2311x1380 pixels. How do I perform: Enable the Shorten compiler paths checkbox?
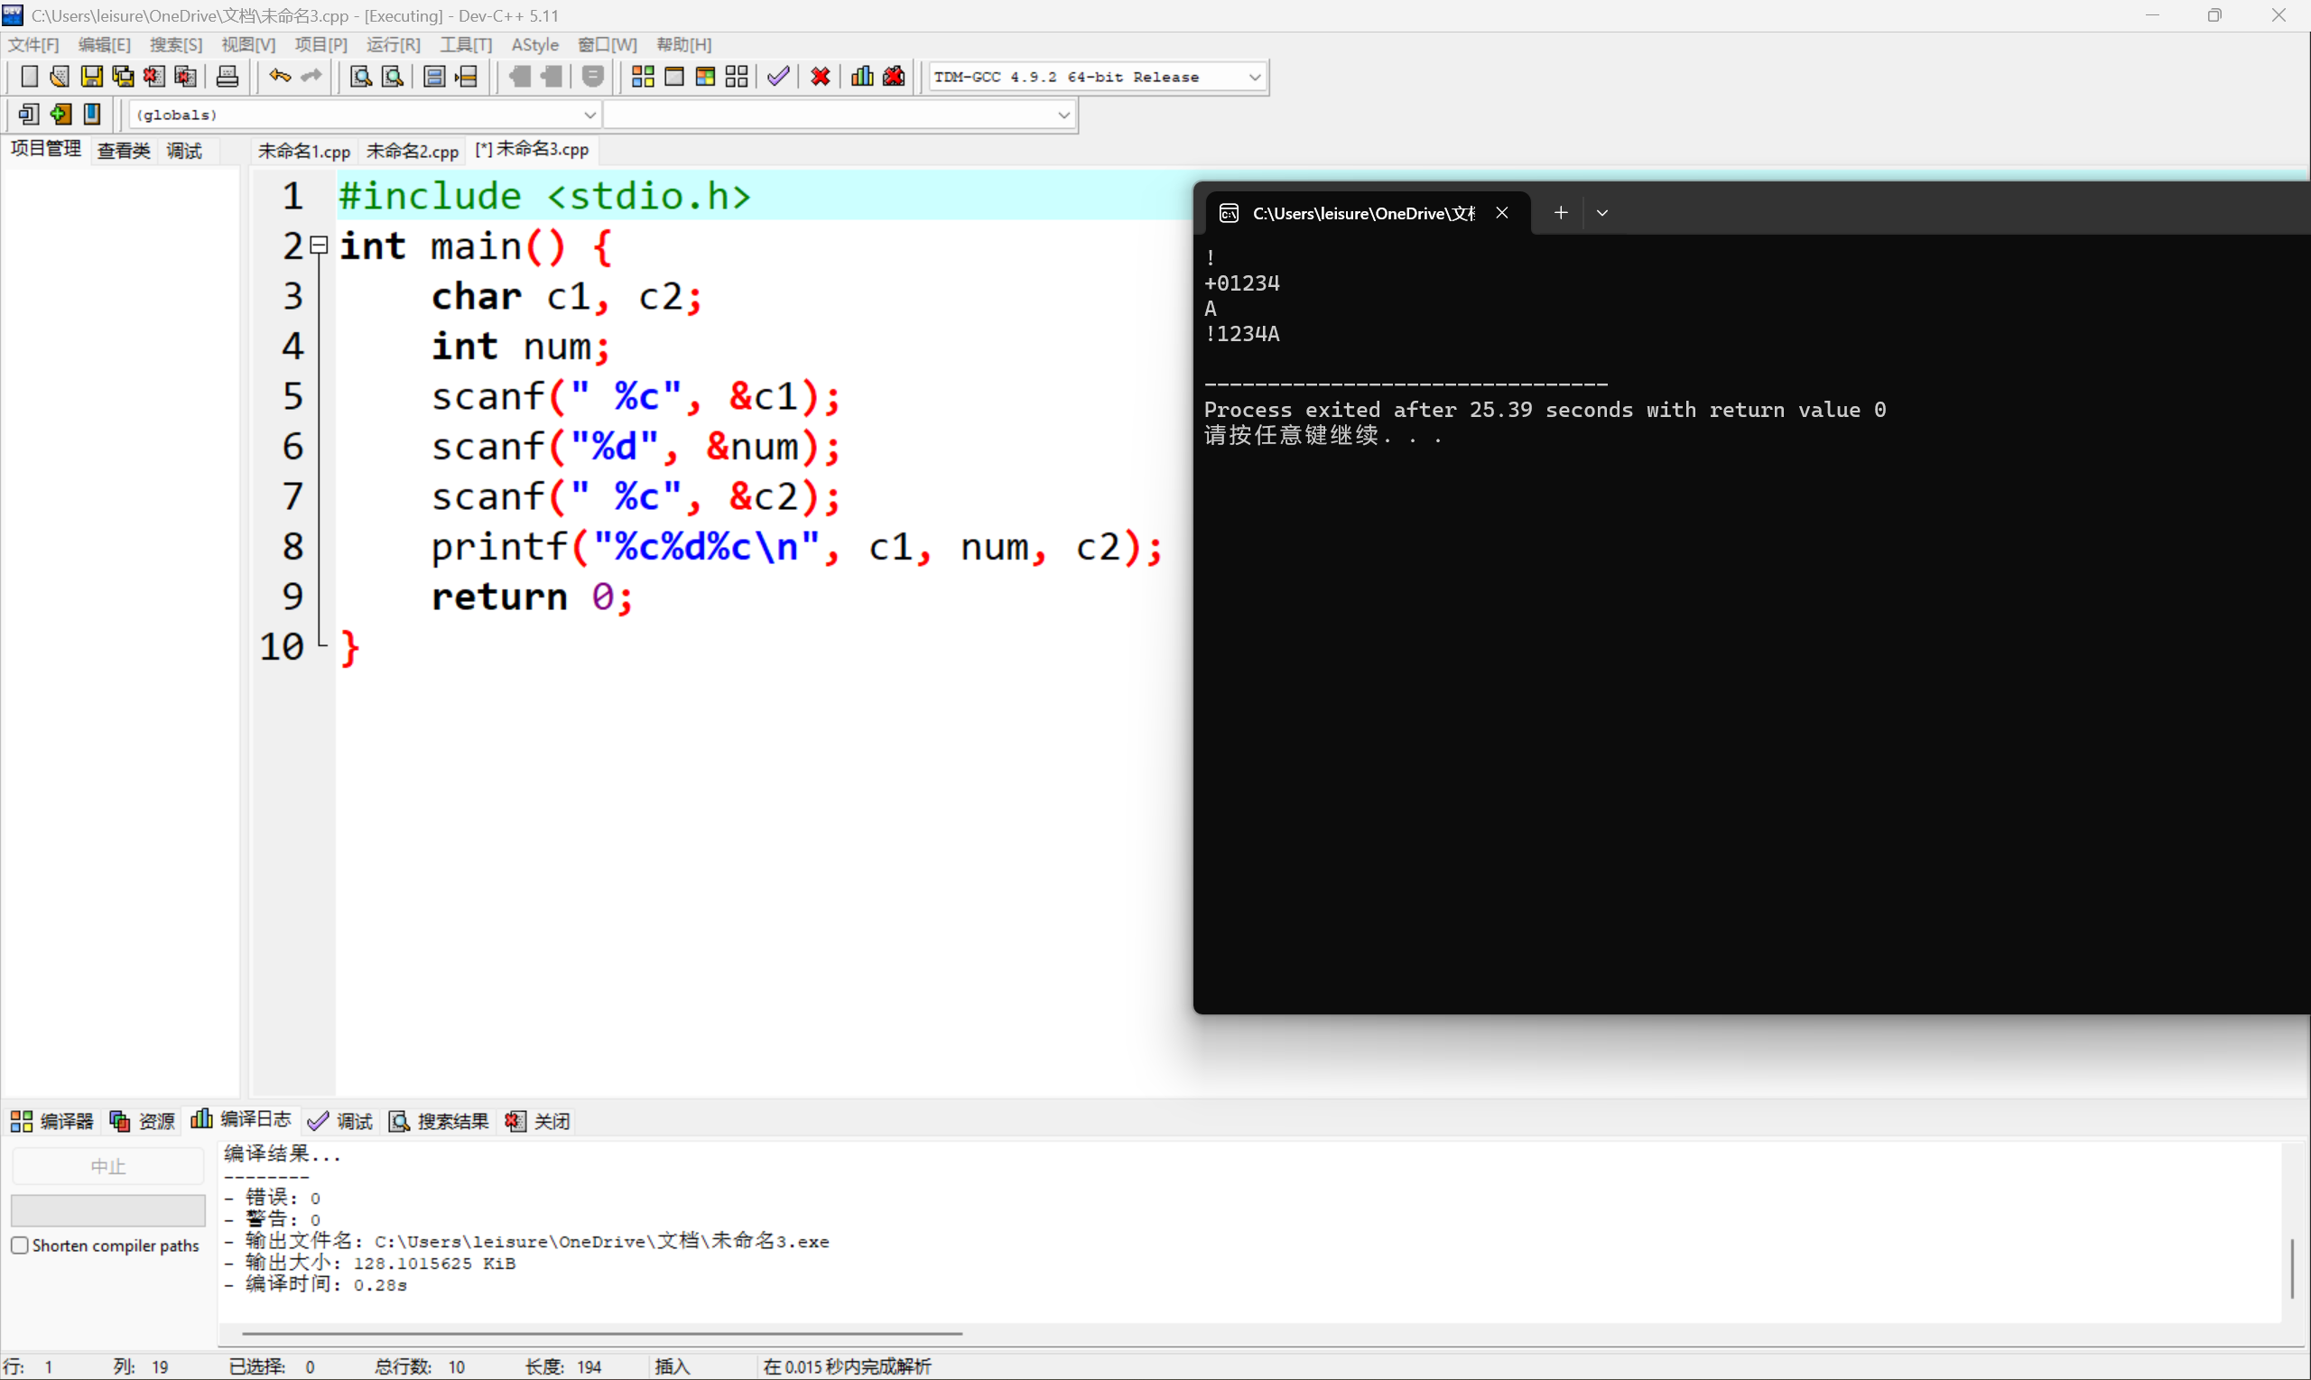(21, 1245)
